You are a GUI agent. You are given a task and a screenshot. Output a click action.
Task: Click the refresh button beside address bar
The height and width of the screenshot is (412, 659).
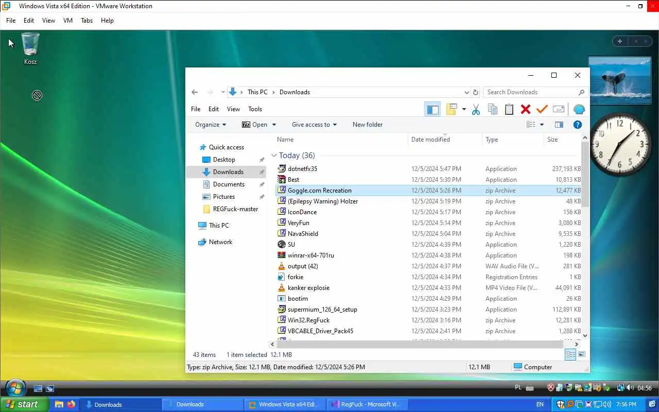[x=476, y=92]
